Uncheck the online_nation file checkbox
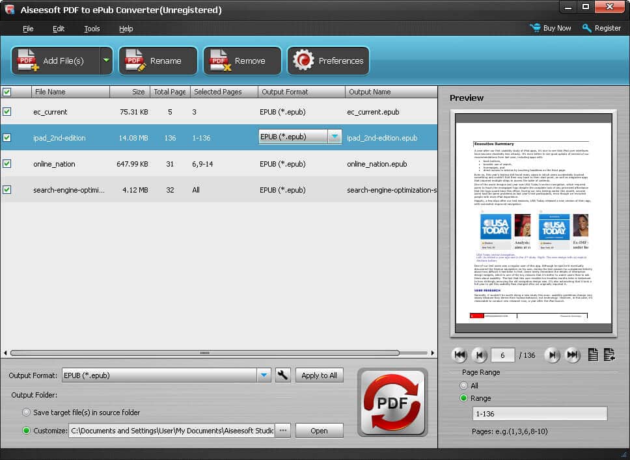Image resolution: width=630 pixels, height=460 pixels. [x=7, y=163]
